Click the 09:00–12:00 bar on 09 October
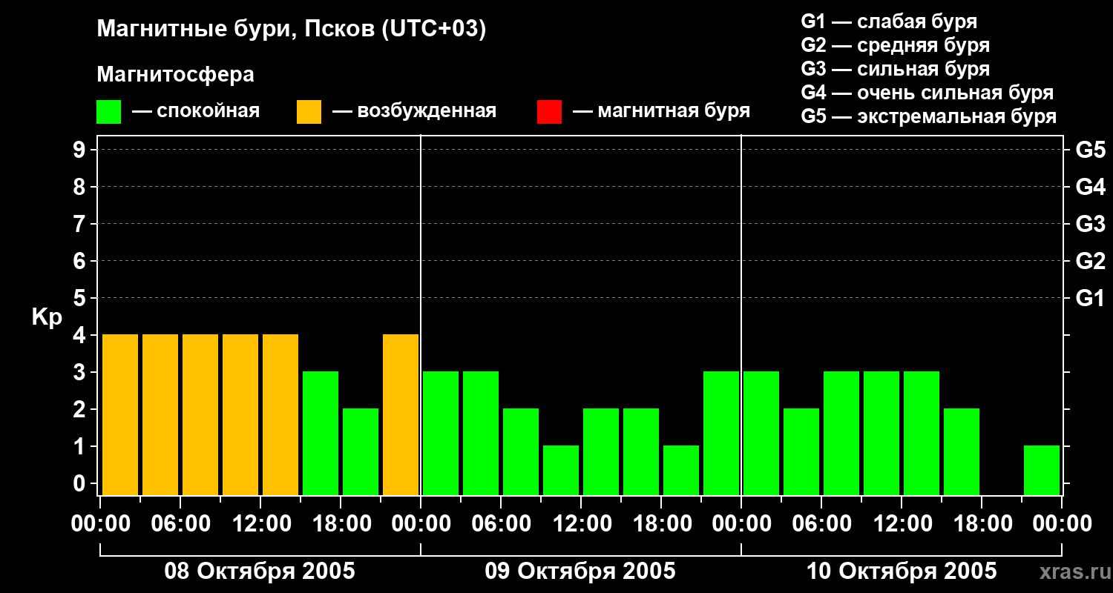1113x593 pixels. tap(561, 470)
